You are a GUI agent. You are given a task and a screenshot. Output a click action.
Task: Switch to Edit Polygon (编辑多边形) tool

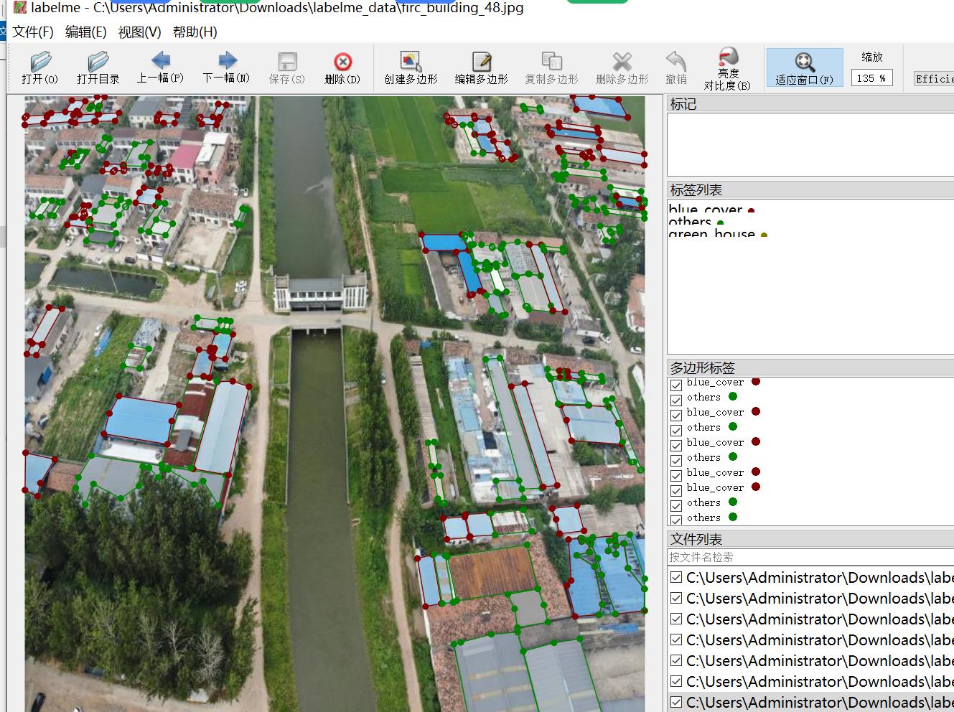coord(481,68)
